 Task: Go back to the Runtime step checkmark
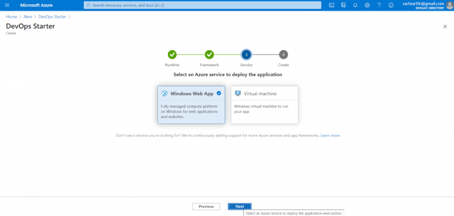[x=172, y=54]
